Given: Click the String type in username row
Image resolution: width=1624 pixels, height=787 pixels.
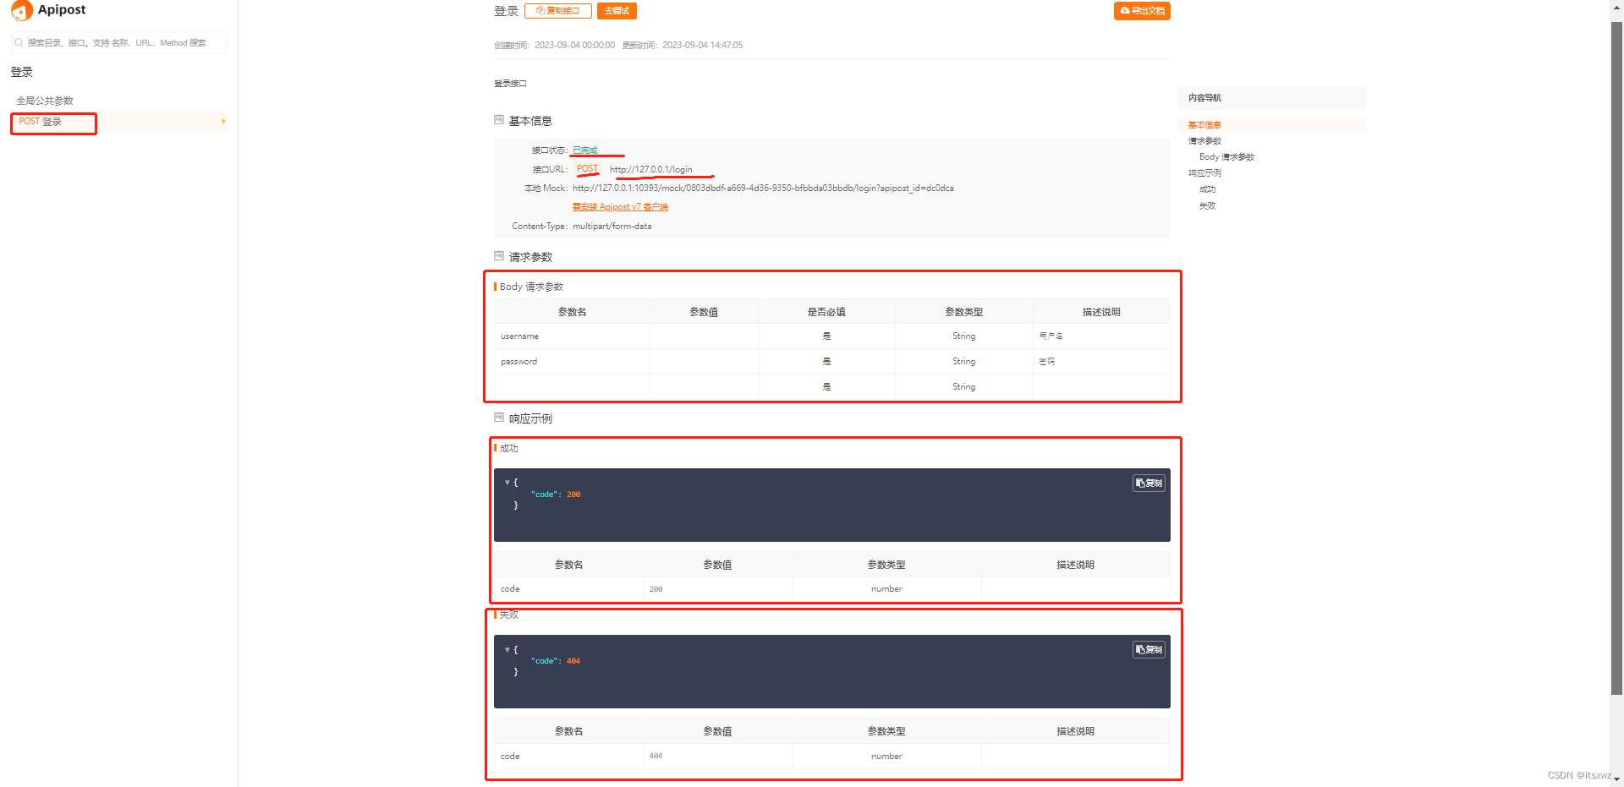Looking at the screenshot, I should pyautogui.click(x=963, y=336).
